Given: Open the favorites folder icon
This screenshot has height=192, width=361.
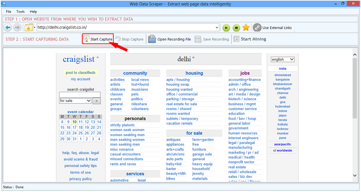Looking at the screenshot, I should (29, 28).
